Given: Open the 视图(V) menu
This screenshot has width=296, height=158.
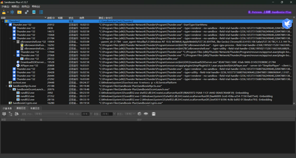Looking at the screenshot, I should 15,6.
